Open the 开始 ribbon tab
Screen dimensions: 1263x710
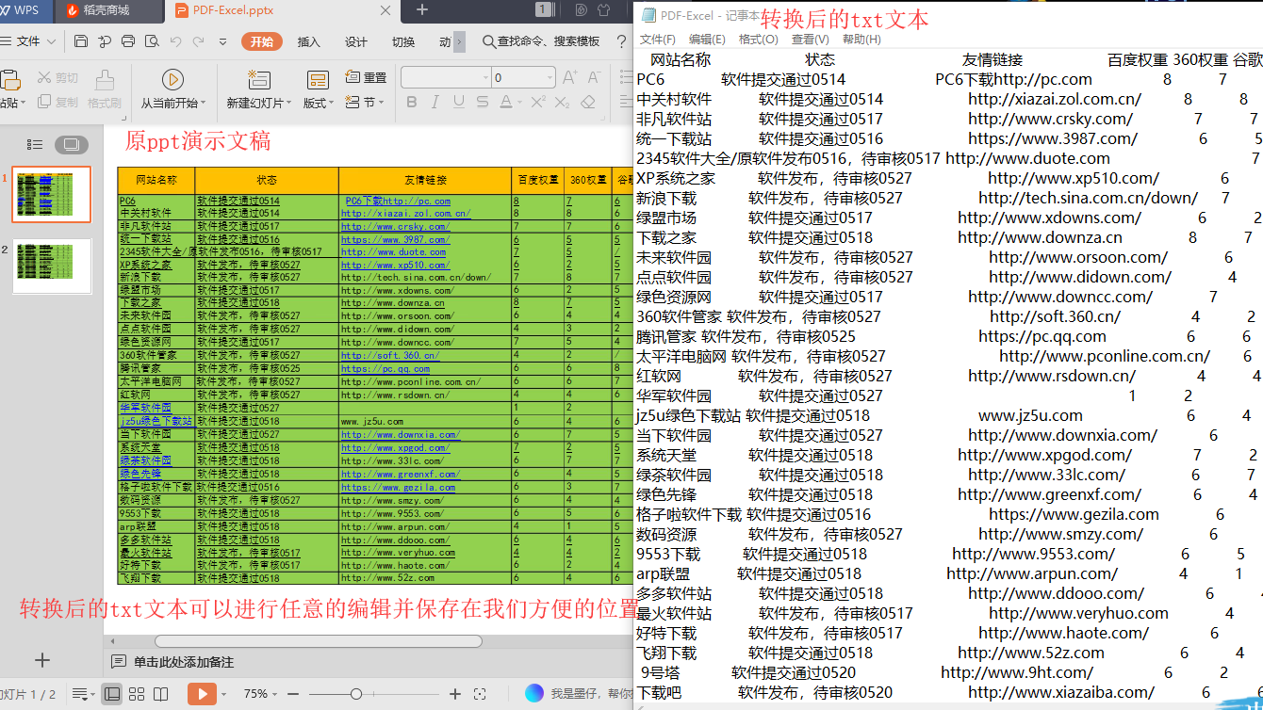[262, 41]
